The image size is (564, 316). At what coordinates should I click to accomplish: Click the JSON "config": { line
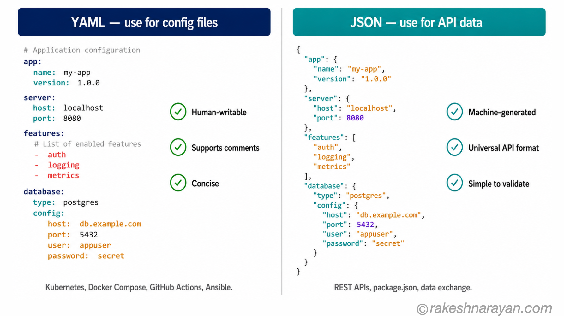tap(336, 205)
